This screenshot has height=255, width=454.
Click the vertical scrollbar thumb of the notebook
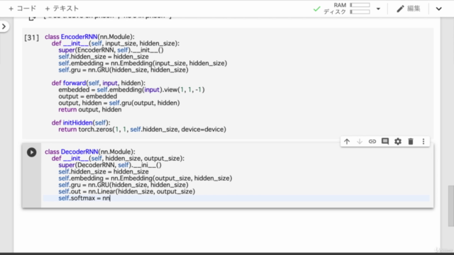[451, 206]
